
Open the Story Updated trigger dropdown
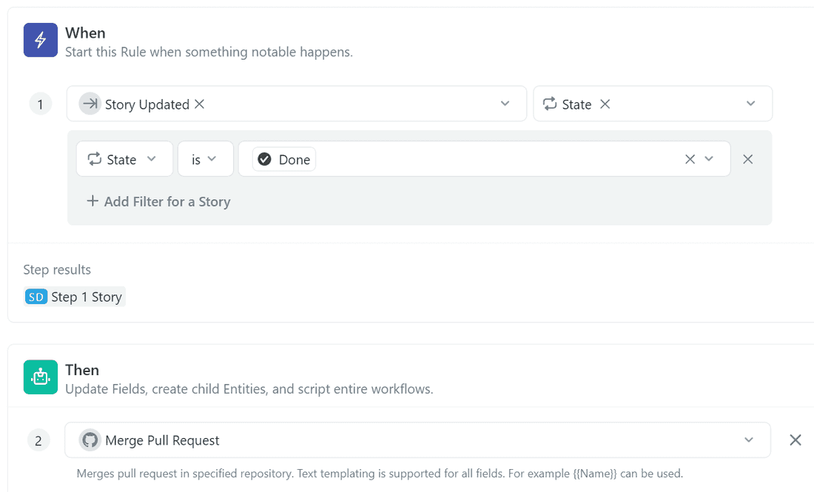[505, 104]
